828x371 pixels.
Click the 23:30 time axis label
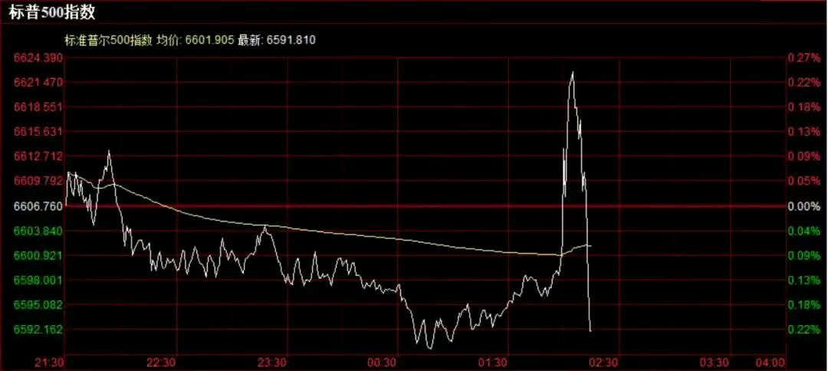pyautogui.click(x=274, y=363)
